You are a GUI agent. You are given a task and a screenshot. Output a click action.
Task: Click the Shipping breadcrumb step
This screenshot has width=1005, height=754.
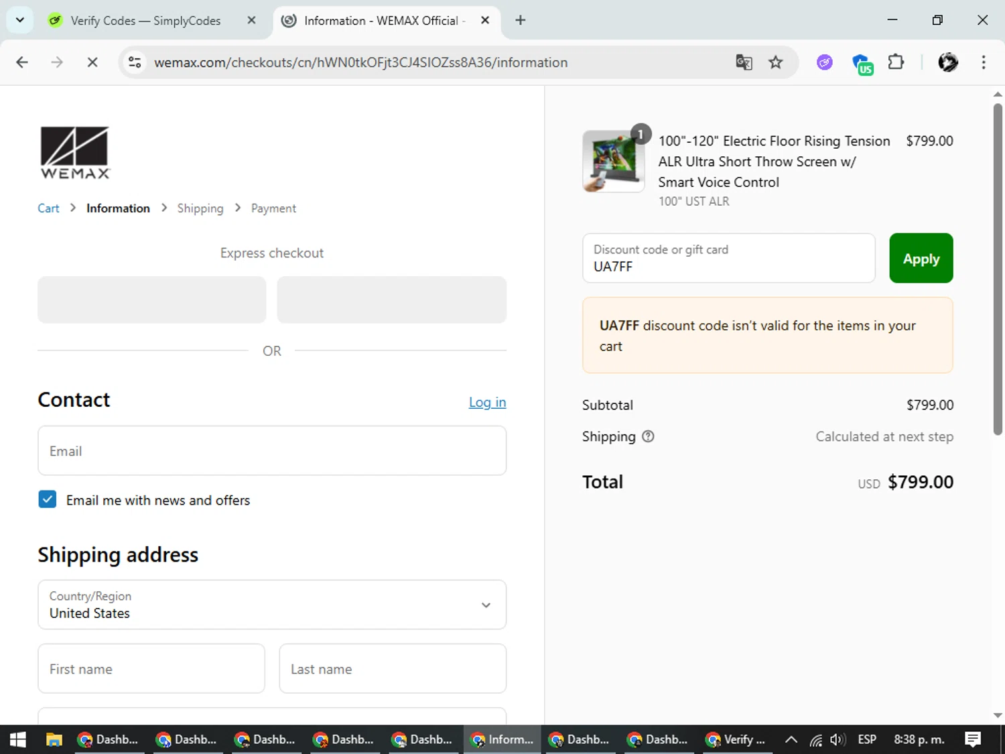200,208
